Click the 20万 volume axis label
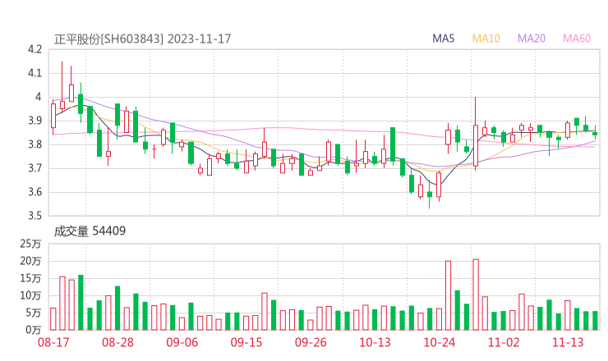The width and height of the screenshot is (608, 361). (30, 261)
